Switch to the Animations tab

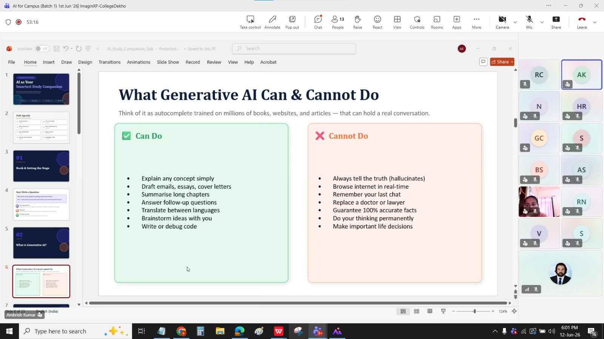coord(139,62)
